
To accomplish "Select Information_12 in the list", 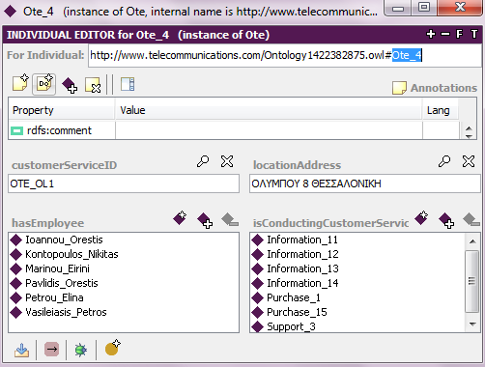I will point(302,254).
